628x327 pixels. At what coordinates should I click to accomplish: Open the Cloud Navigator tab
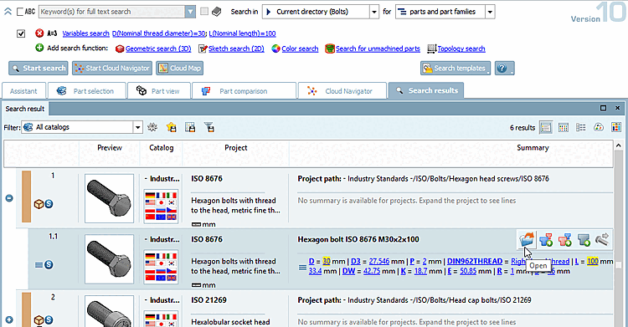[342, 91]
